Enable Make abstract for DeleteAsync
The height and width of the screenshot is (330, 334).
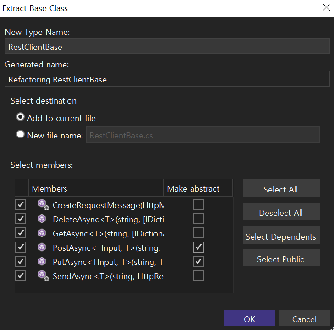(198, 219)
